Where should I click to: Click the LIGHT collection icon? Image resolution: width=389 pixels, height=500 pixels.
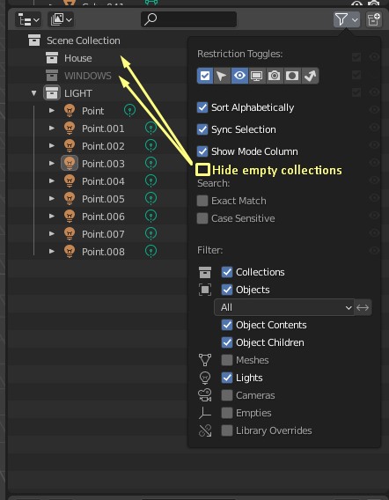(x=52, y=93)
